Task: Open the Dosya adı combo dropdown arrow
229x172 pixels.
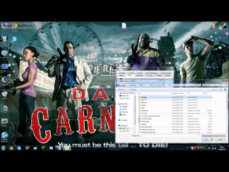Action: coord(199,136)
